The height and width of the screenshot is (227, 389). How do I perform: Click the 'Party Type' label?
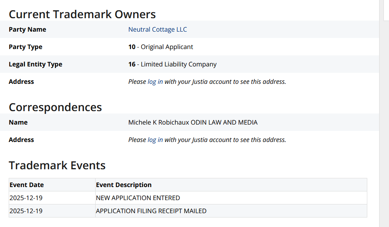point(26,47)
